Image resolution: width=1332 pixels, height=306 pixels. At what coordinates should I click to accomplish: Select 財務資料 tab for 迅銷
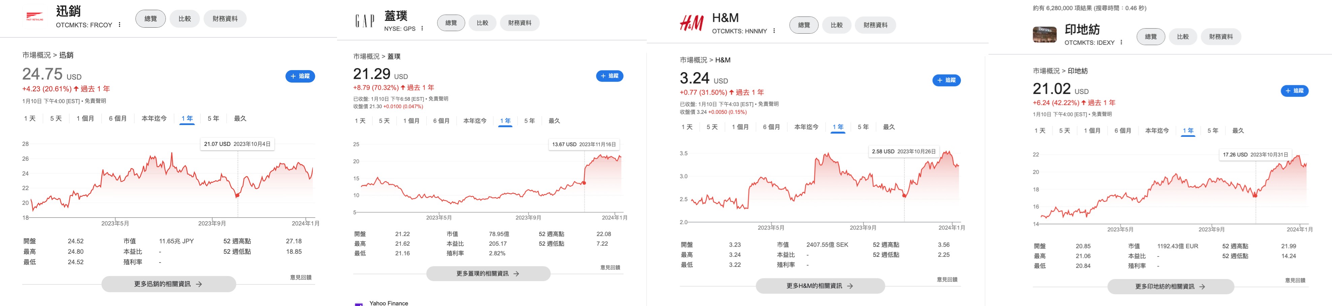point(225,19)
